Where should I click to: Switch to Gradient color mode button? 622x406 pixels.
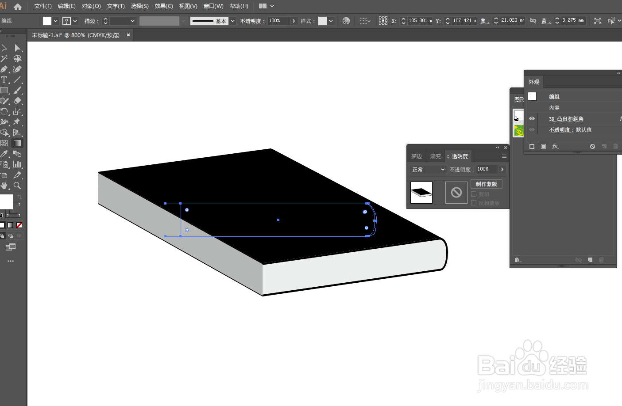click(10, 225)
